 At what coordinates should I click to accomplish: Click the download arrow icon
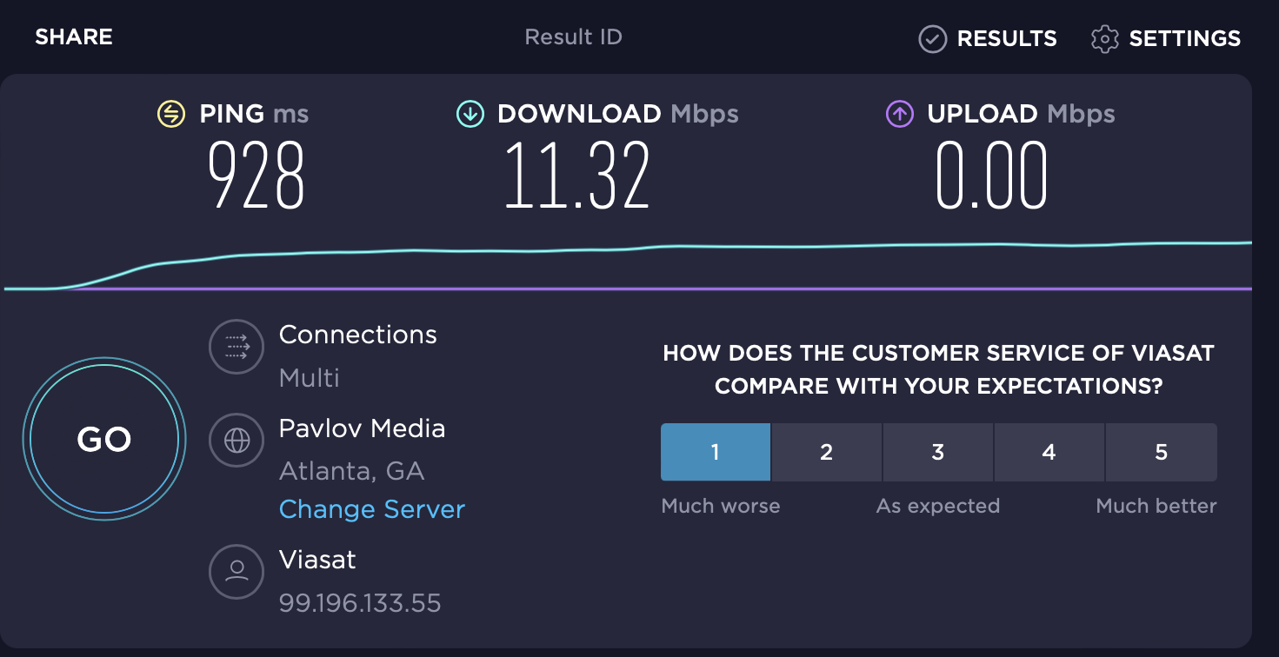click(x=470, y=114)
